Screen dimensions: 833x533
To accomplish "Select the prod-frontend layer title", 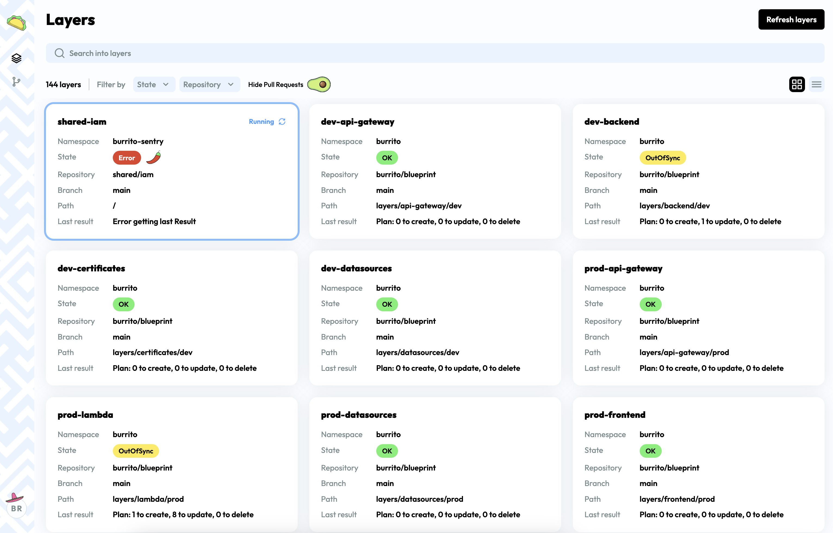I will (x=615, y=414).
